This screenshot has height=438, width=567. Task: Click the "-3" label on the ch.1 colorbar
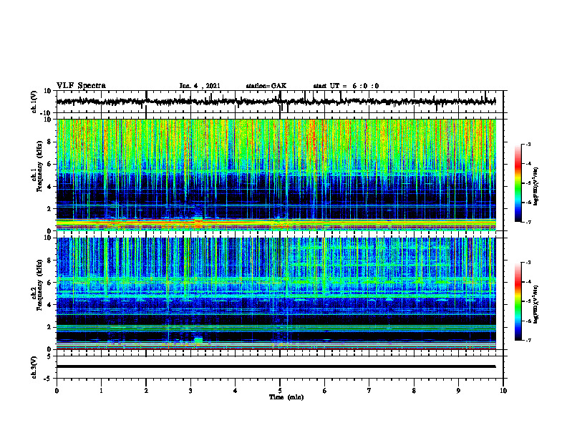(x=528, y=144)
